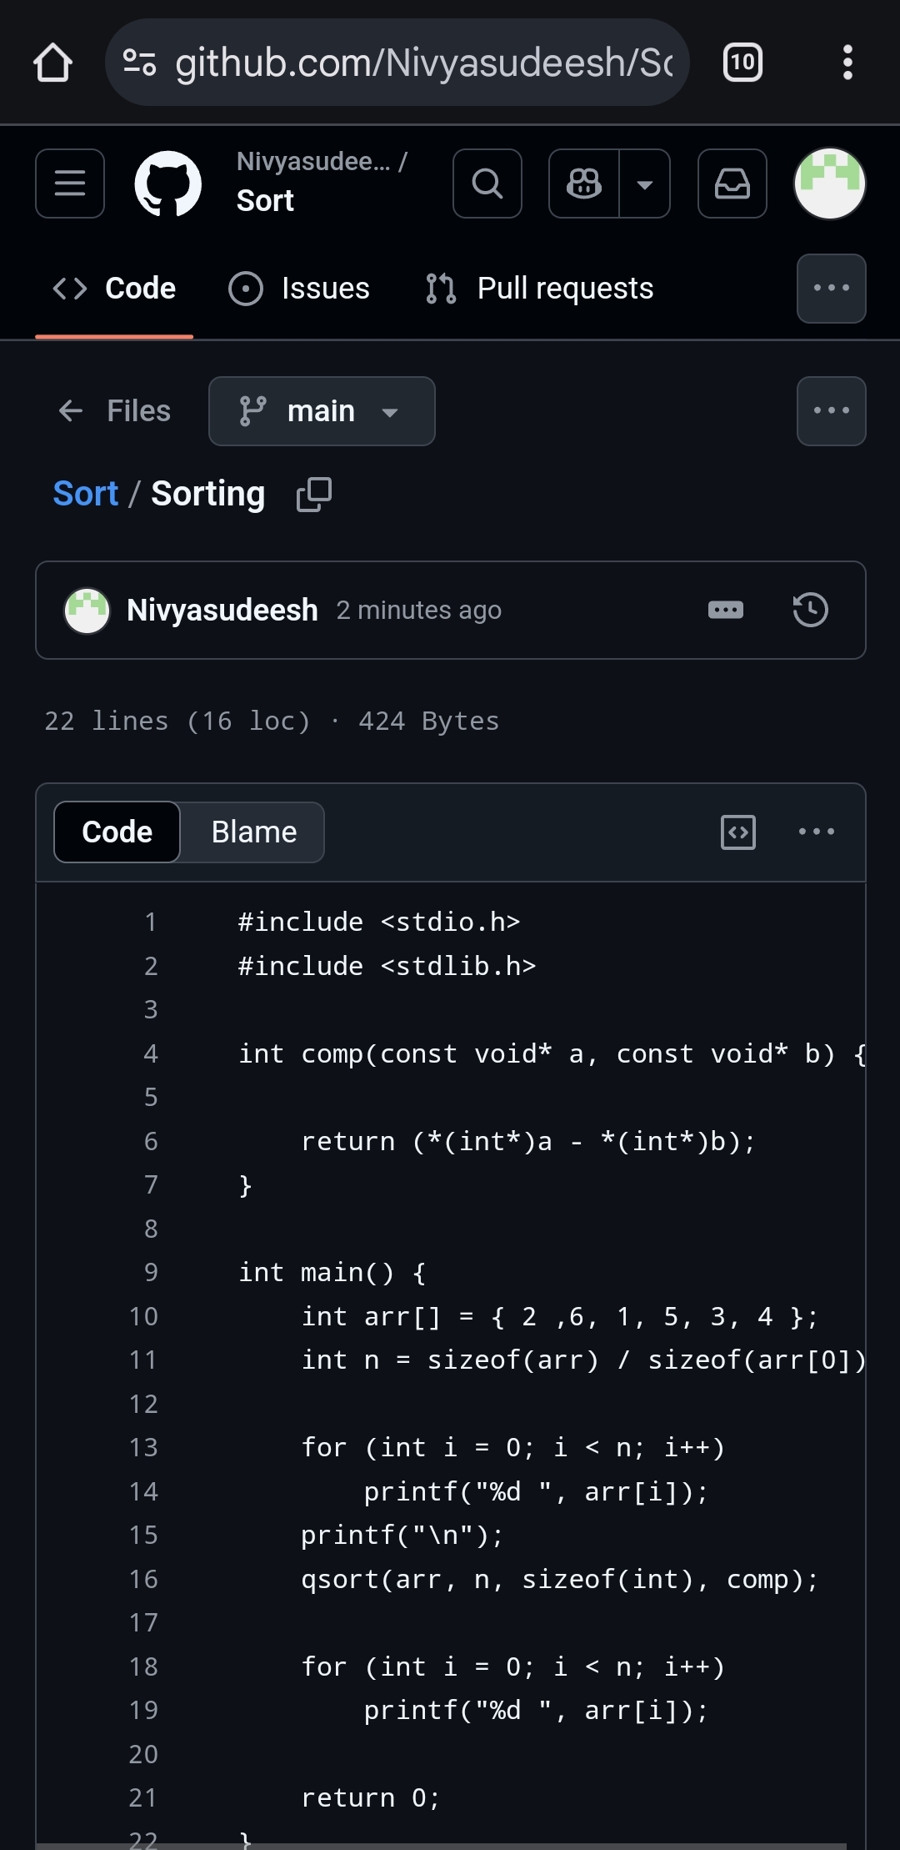
Task: View commit history clock icon
Action: (x=810, y=610)
